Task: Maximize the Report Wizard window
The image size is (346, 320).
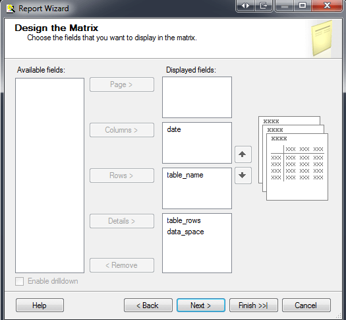Action: point(303,5)
